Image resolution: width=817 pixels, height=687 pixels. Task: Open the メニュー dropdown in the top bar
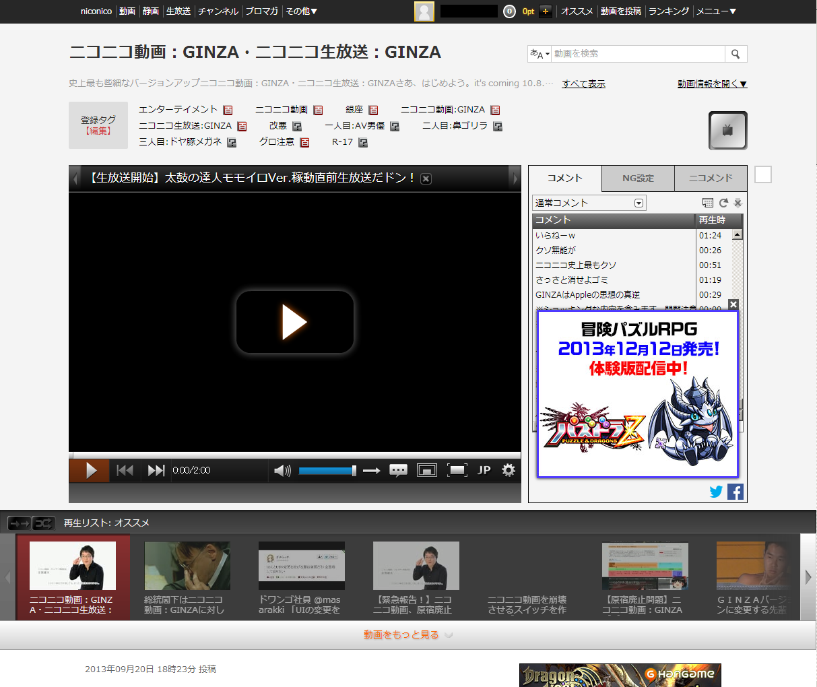716,11
